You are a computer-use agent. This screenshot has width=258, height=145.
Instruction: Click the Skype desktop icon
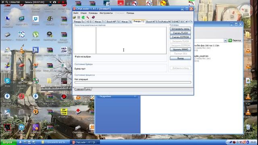coord(7,82)
